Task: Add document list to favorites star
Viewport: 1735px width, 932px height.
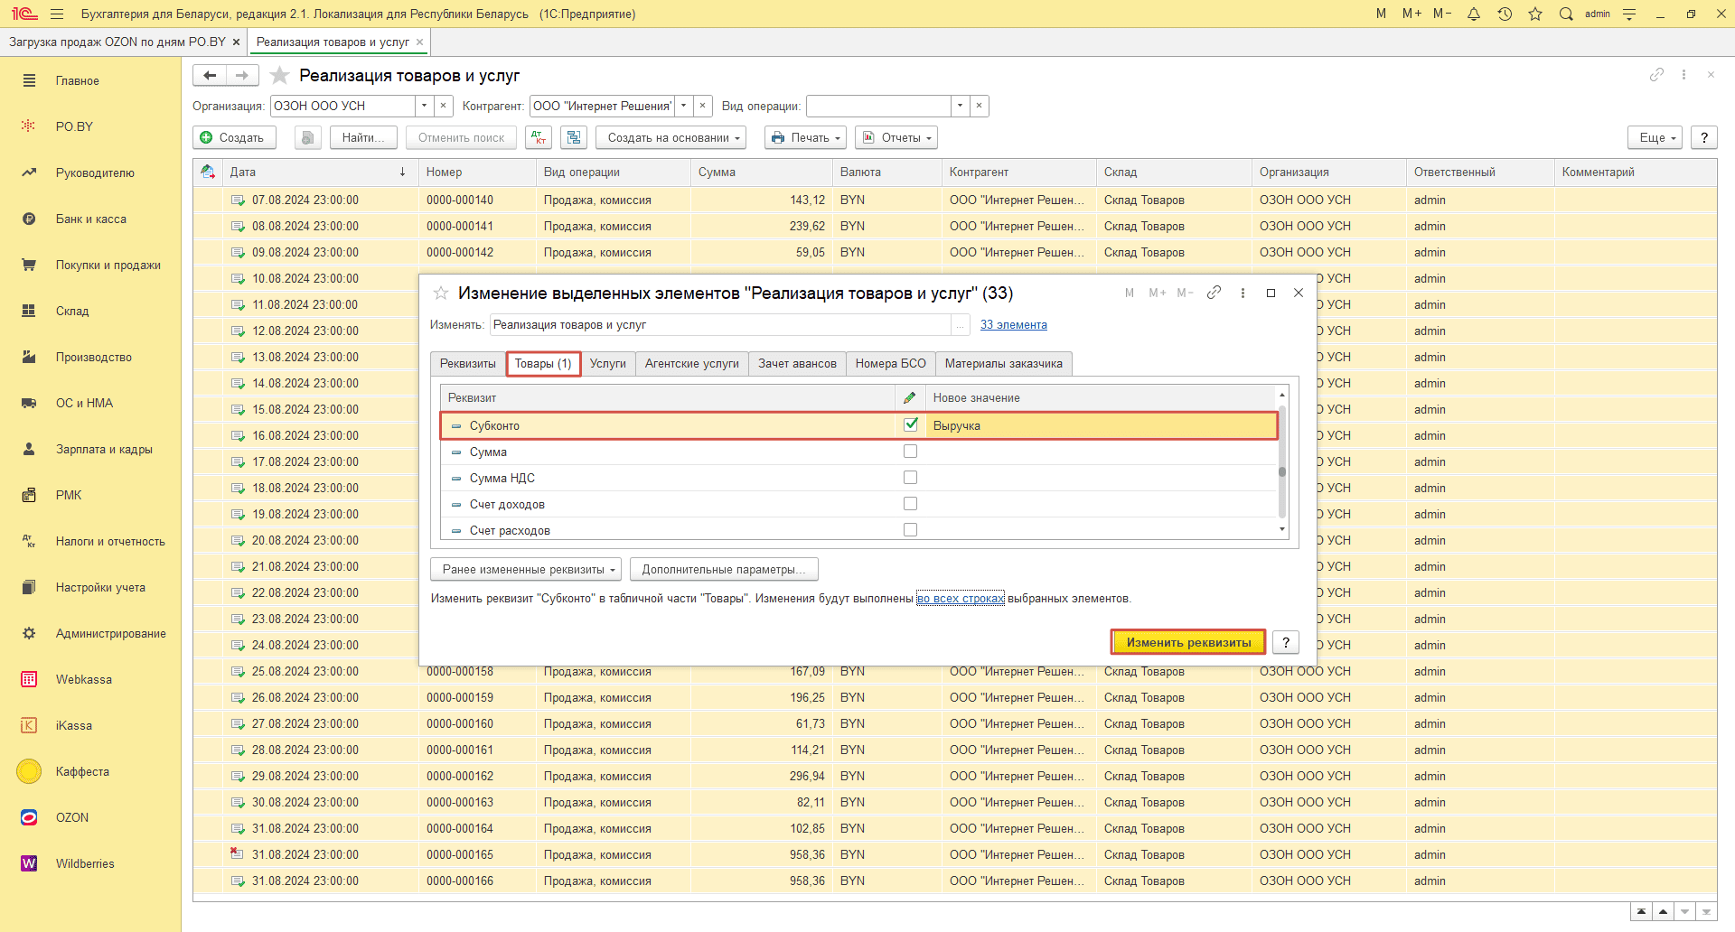Action: (280, 75)
